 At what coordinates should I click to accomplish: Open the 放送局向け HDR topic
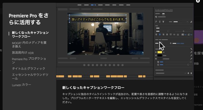23,53
